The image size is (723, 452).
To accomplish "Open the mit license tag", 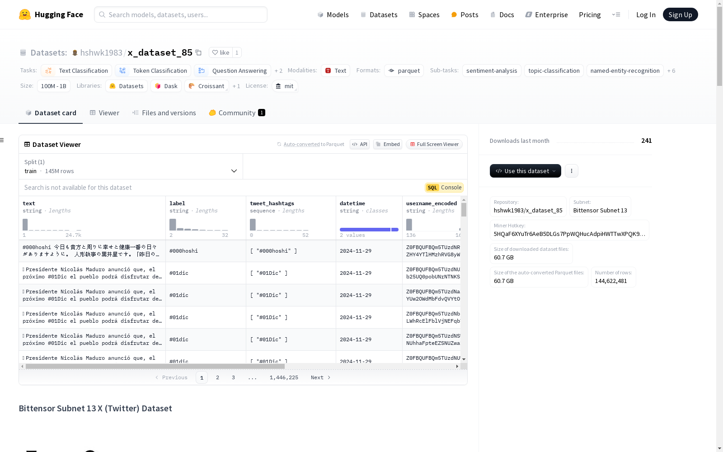I will pos(285,86).
